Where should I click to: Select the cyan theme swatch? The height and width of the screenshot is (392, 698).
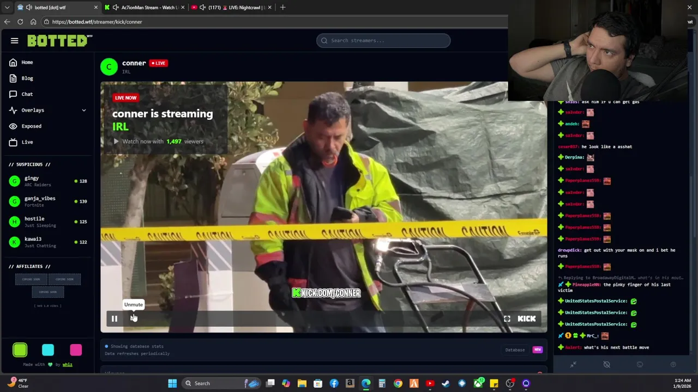(48, 350)
